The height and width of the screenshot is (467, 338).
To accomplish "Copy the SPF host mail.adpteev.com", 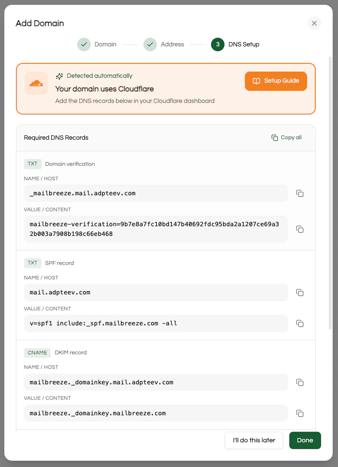I will pos(300,292).
